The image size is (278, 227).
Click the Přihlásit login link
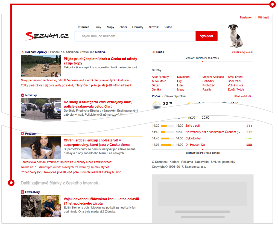pos(264,18)
